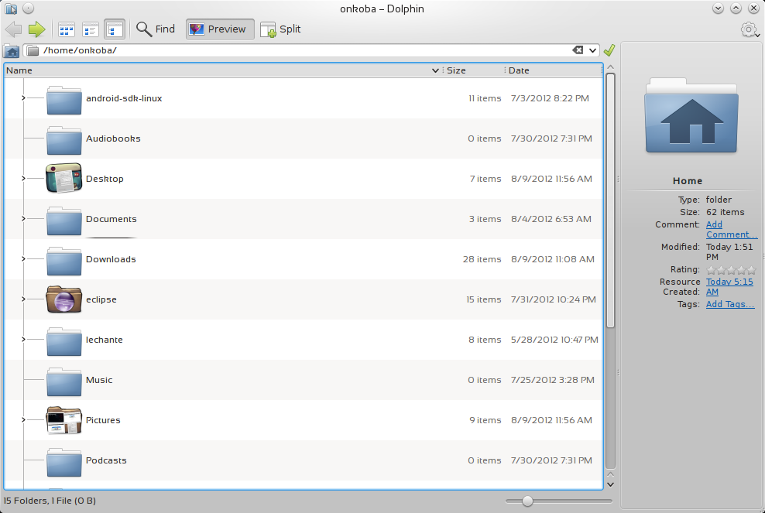Screen dimensions: 765x513
Task: Click scrollbar down arrow at bottom
Action: coord(610,484)
